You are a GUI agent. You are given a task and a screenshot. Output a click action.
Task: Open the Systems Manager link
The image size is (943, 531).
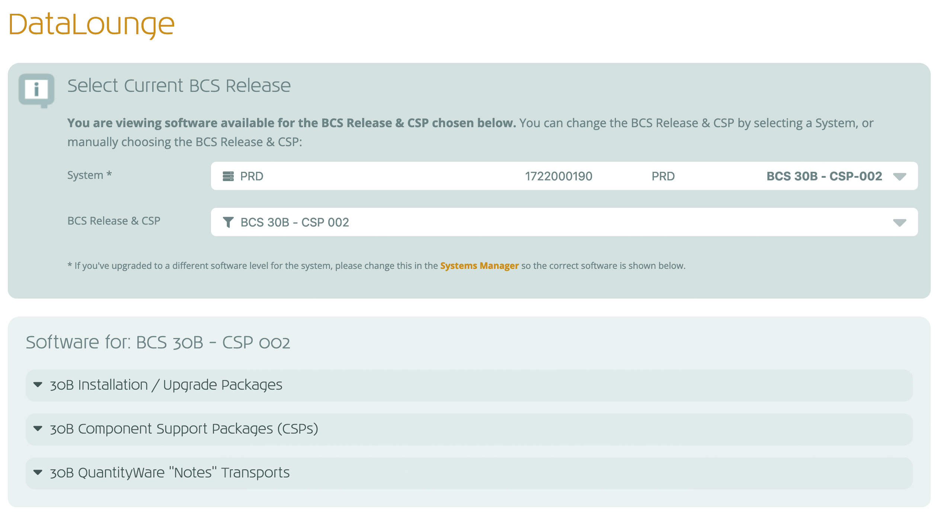pyautogui.click(x=479, y=265)
